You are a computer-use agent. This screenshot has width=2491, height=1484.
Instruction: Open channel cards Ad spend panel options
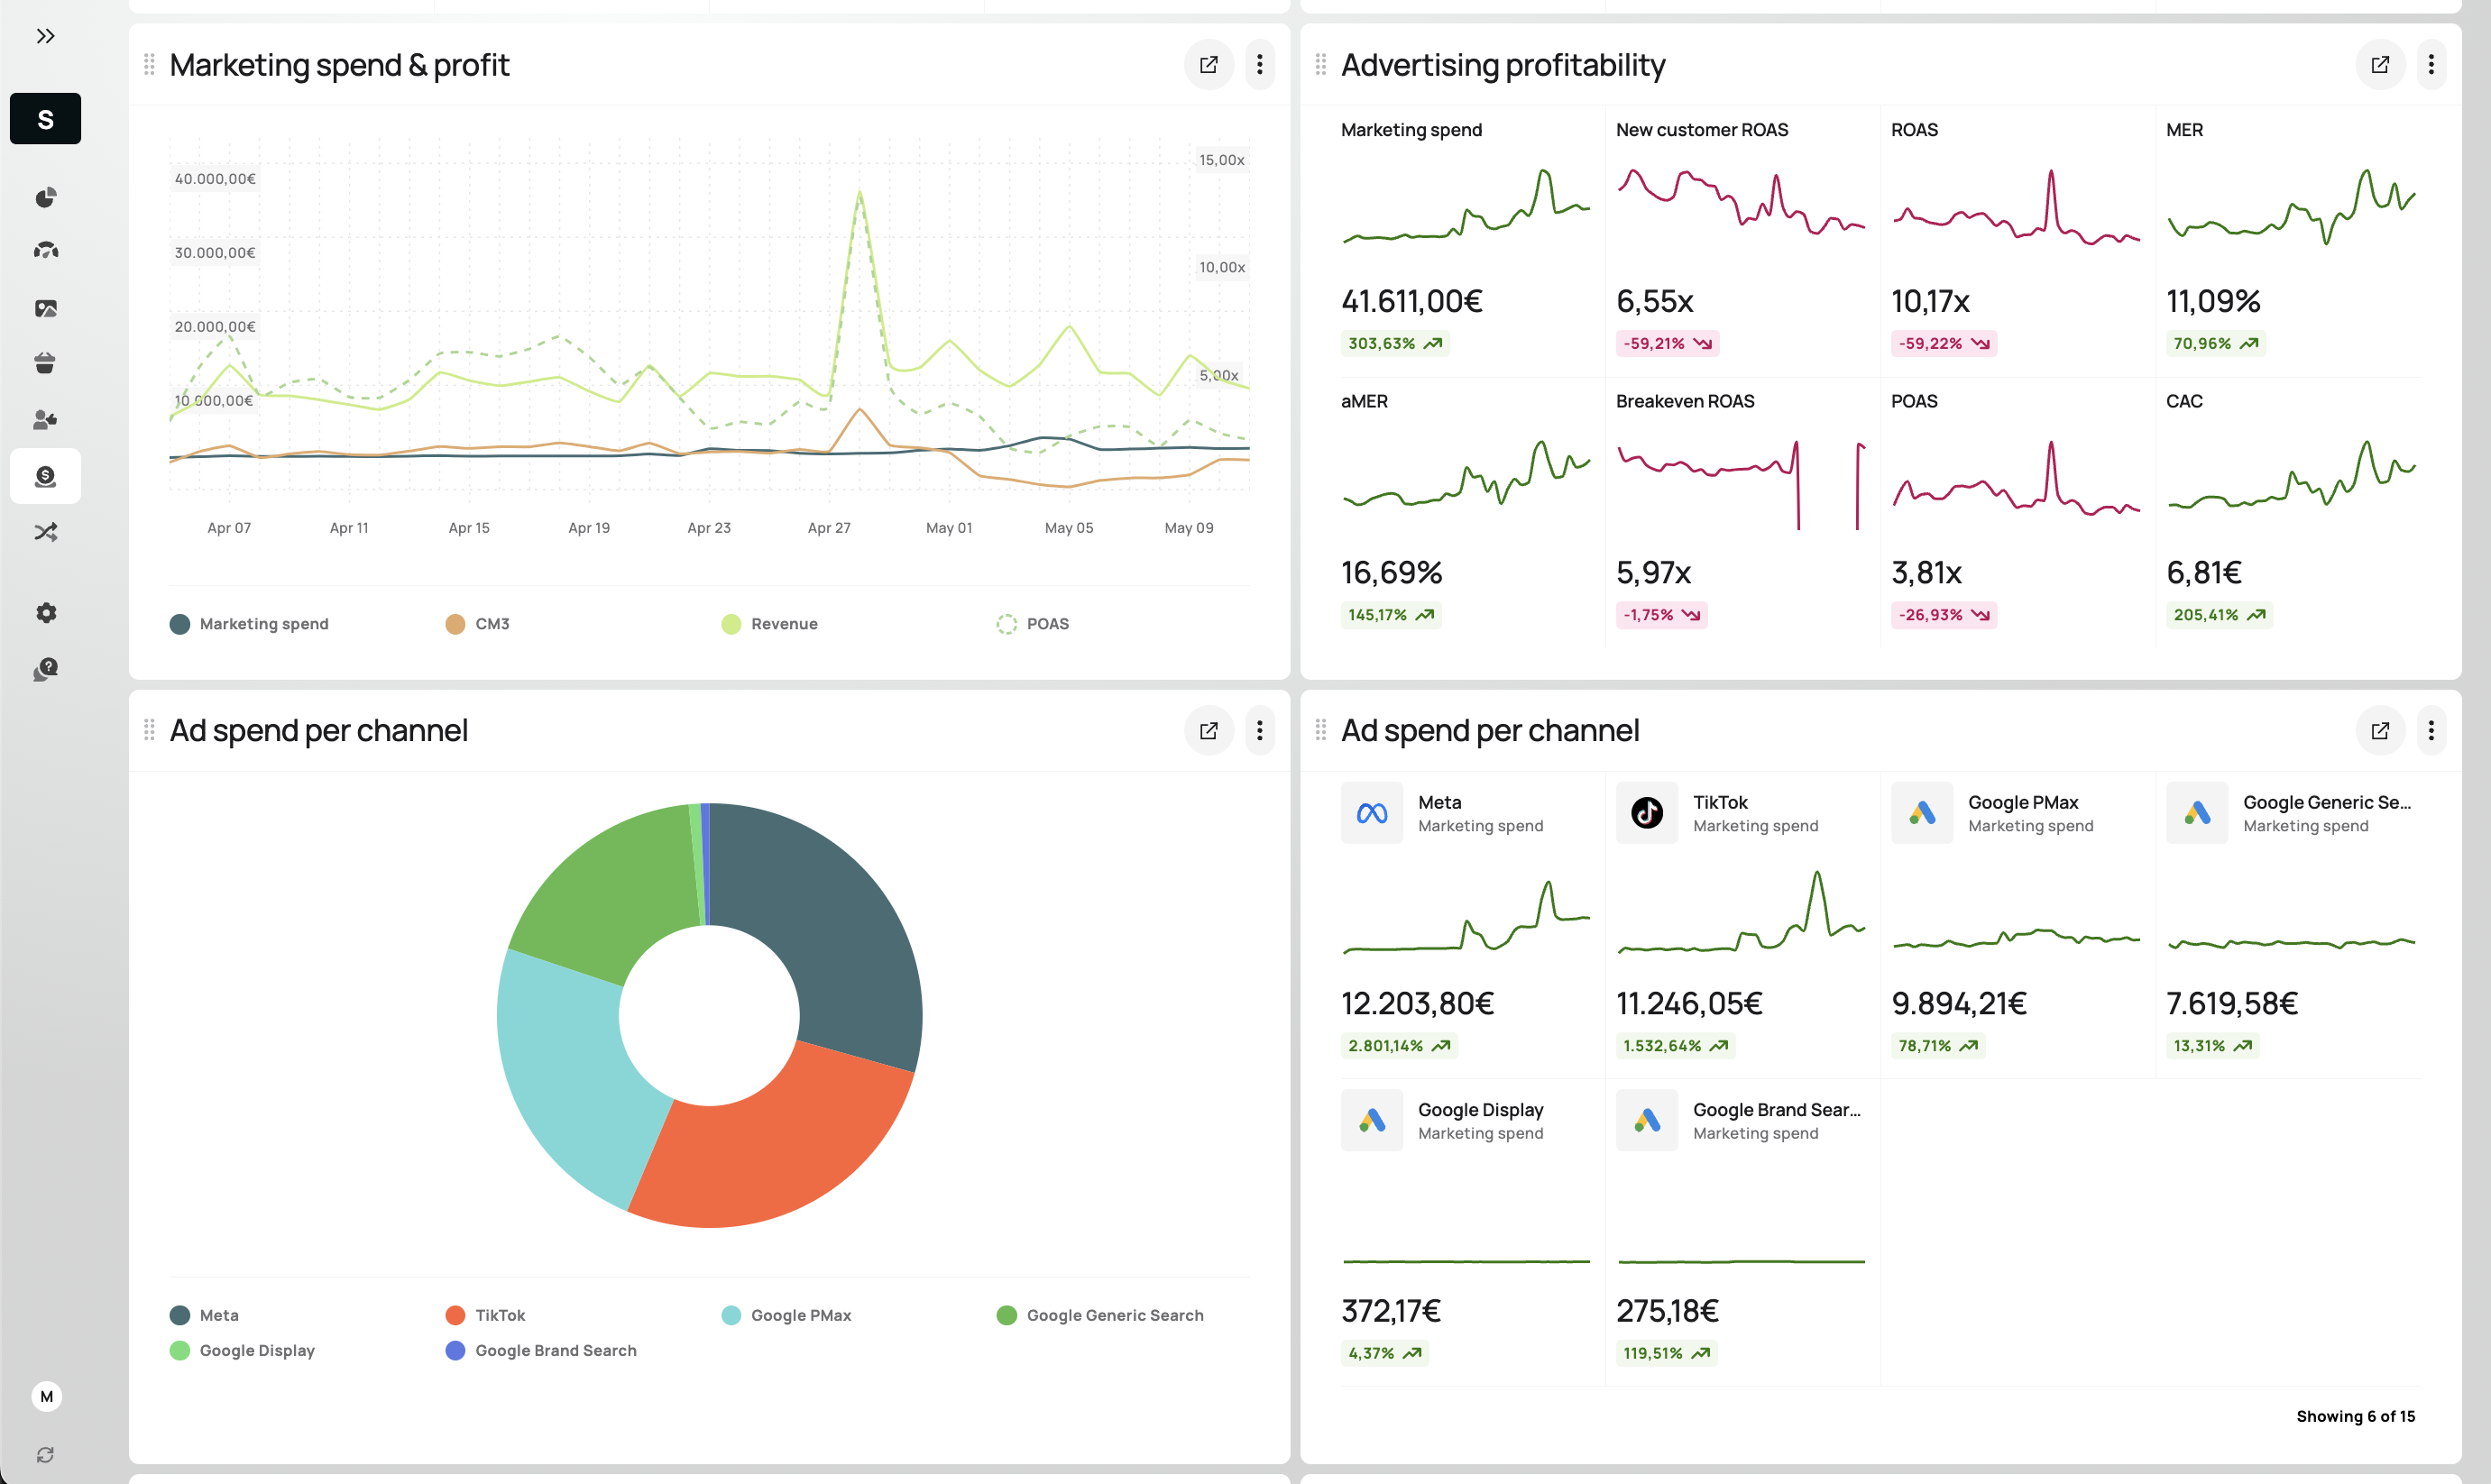(2430, 731)
